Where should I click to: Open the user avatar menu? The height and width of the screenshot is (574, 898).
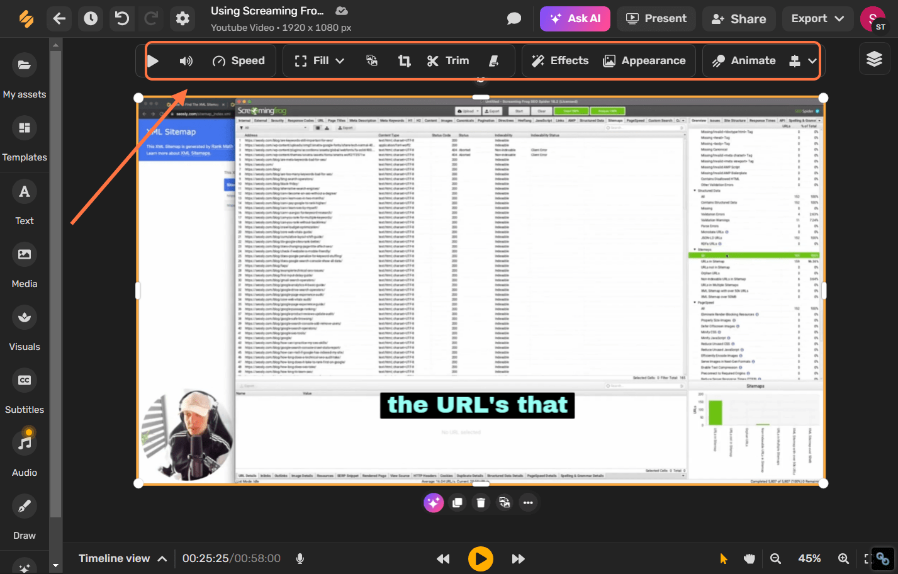pyautogui.click(x=873, y=19)
